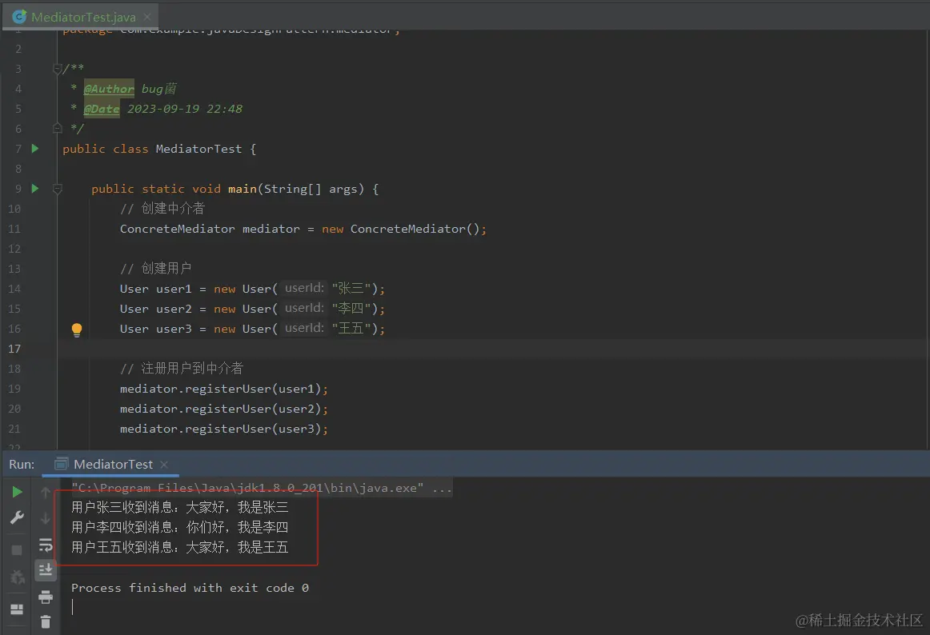This screenshot has height=635, width=930.
Task: Click the Run: panel label
Action: (22, 464)
